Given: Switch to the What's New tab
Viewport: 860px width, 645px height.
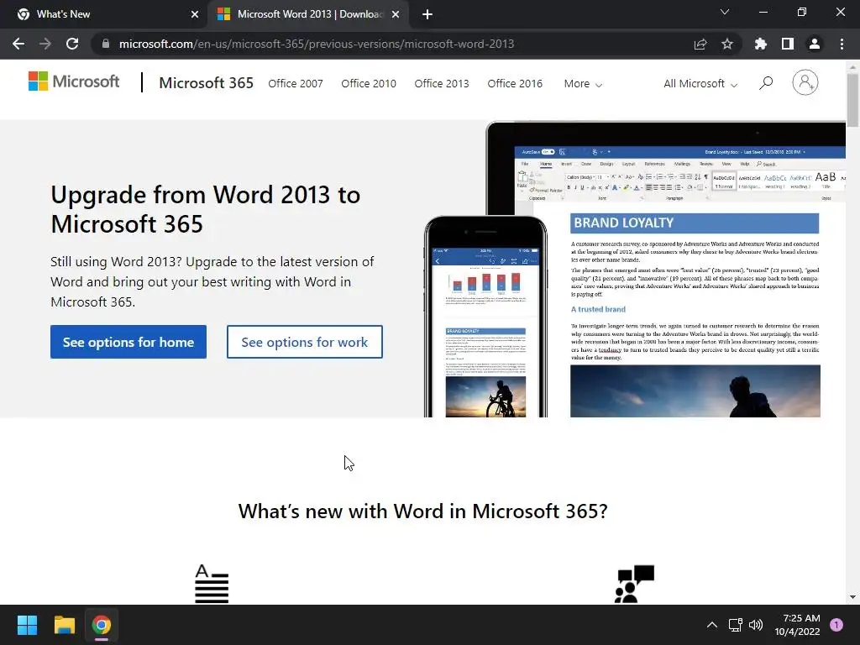Looking at the screenshot, I should 104,14.
